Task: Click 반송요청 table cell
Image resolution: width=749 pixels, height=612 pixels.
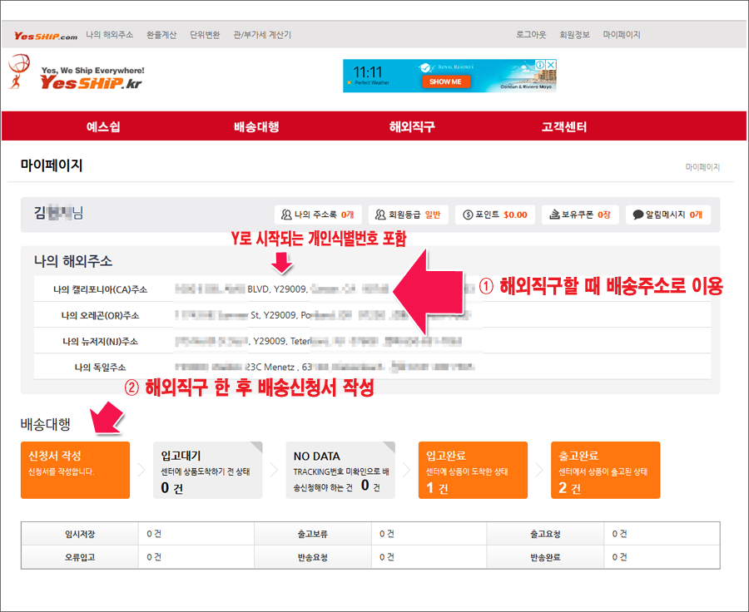Action: coord(313,557)
